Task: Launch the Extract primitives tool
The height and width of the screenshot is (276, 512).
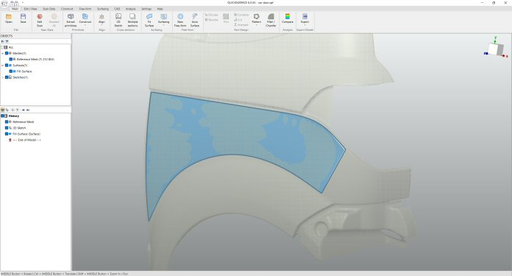Action: (x=71, y=20)
